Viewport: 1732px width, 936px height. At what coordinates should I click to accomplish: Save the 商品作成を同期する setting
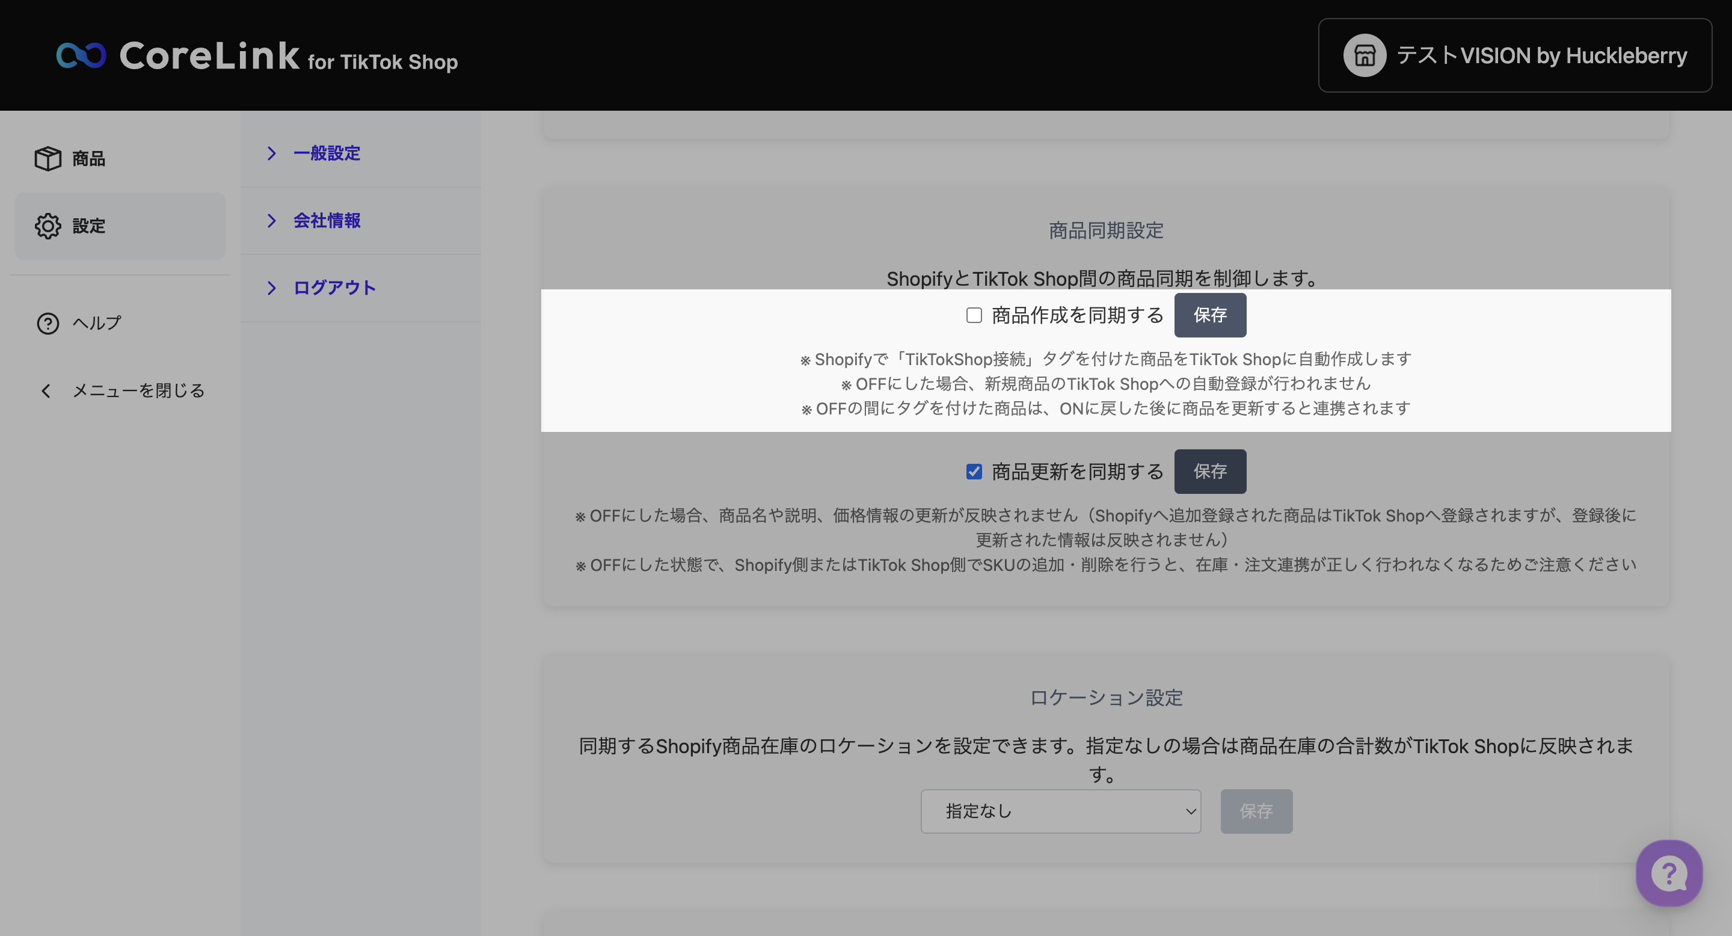click(x=1209, y=315)
